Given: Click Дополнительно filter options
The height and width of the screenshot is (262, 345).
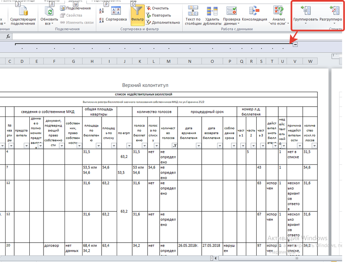Looking at the screenshot, I should point(163,22).
